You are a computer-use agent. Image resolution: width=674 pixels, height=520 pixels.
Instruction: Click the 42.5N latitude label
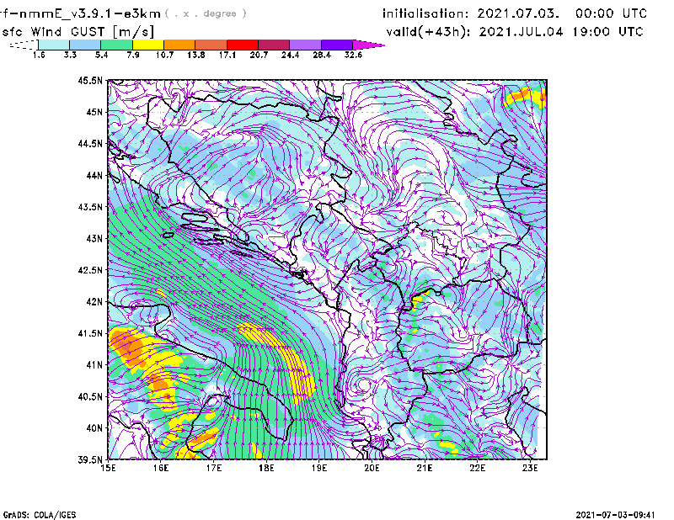point(90,270)
